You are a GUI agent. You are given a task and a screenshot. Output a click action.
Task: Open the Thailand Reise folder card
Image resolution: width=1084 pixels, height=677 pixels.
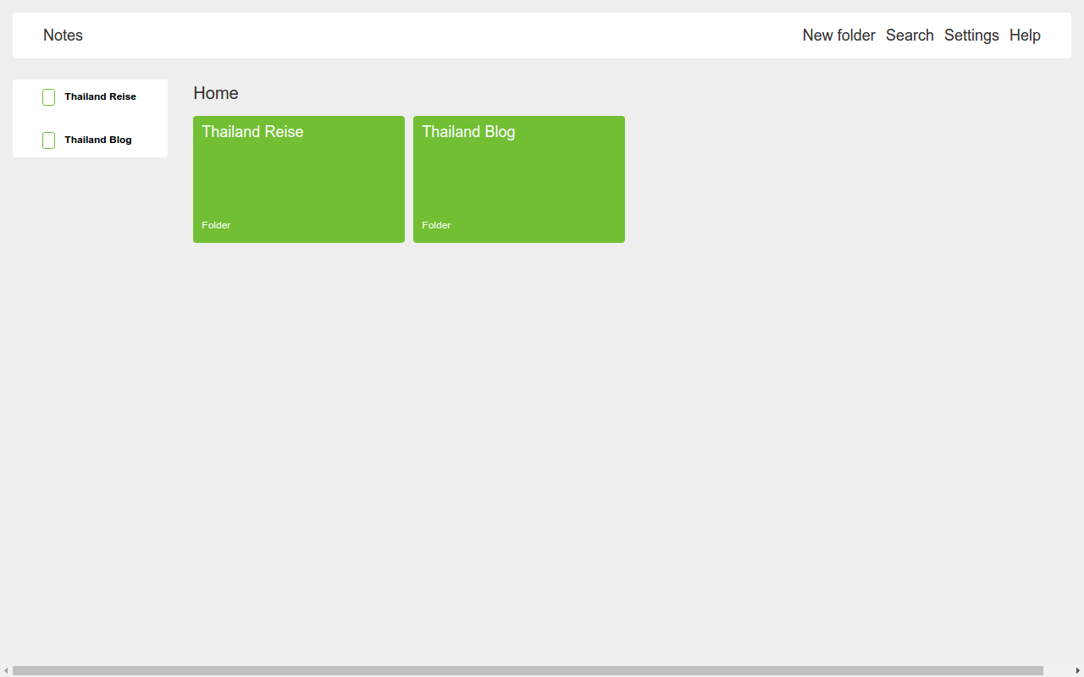click(x=299, y=179)
